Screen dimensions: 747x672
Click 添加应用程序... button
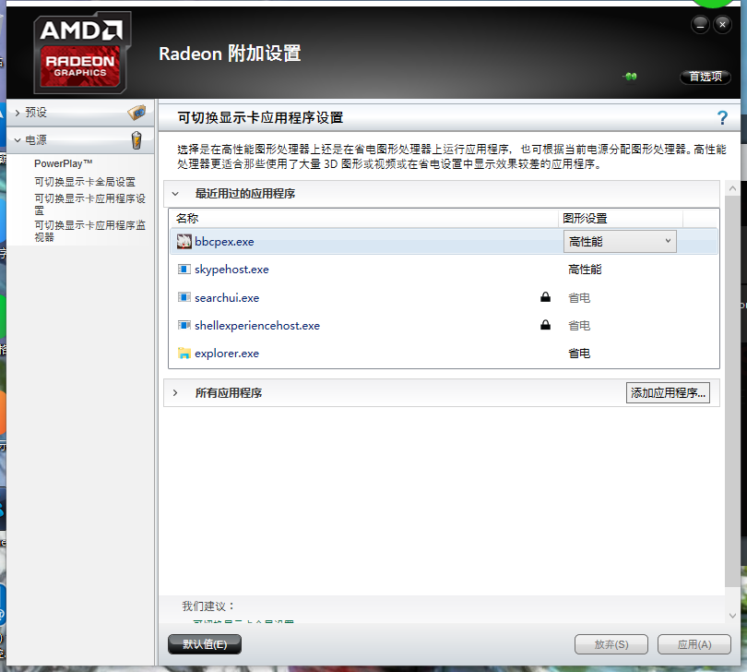(x=668, y=393)
